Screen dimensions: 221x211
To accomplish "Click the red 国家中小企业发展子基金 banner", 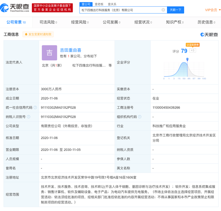I will pos(52,8).
